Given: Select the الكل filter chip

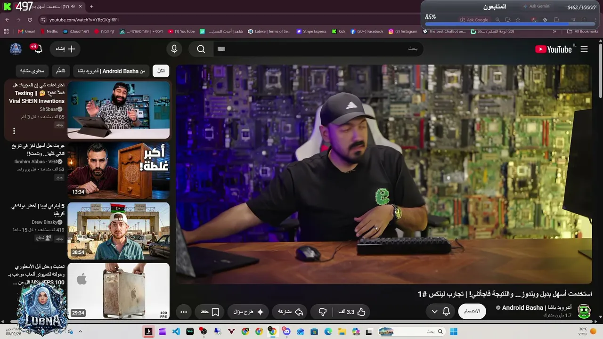Looking at the screenshot, I should pos(161,71).
